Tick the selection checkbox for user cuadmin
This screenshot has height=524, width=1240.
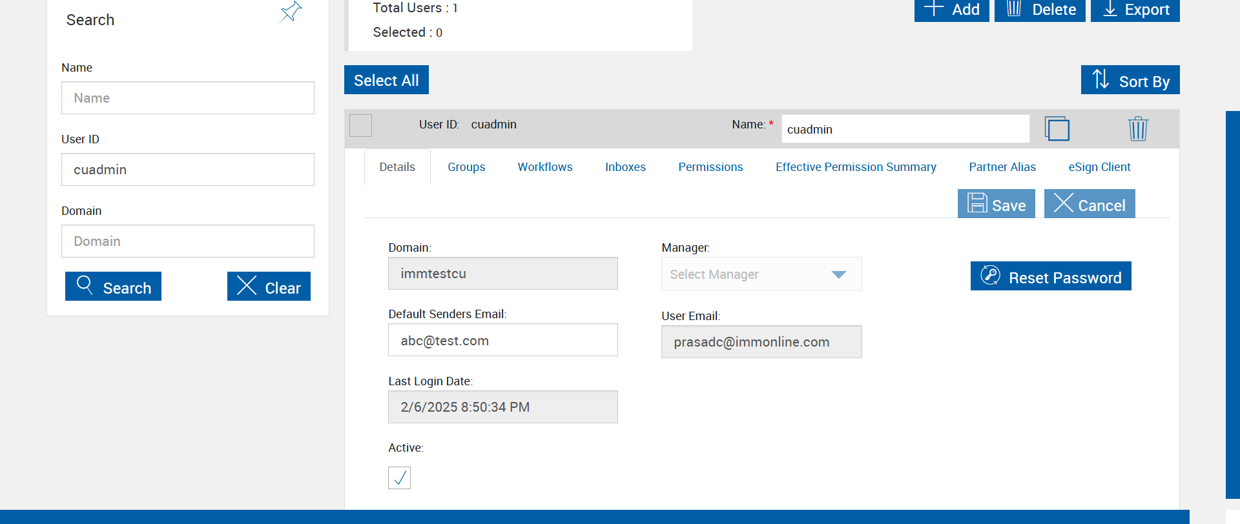360,125
